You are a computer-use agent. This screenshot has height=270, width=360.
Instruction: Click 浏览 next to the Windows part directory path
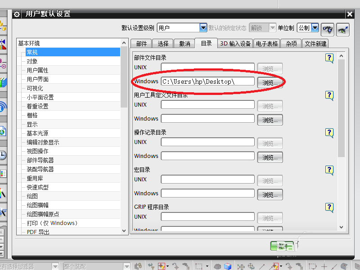pos(270,82)
